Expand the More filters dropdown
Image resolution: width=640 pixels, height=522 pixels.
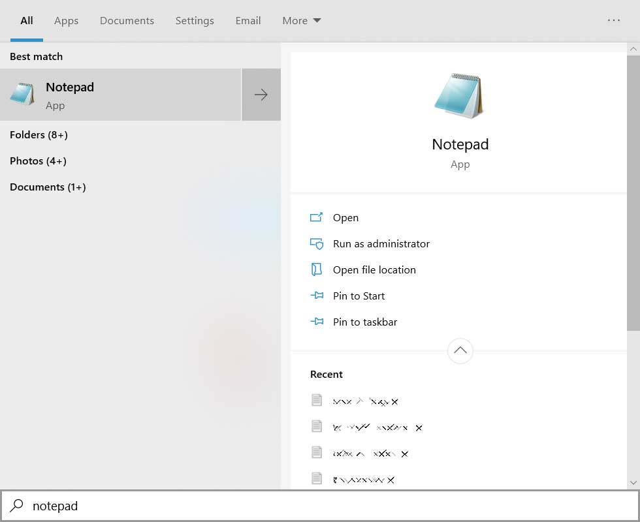click(302, 20)
